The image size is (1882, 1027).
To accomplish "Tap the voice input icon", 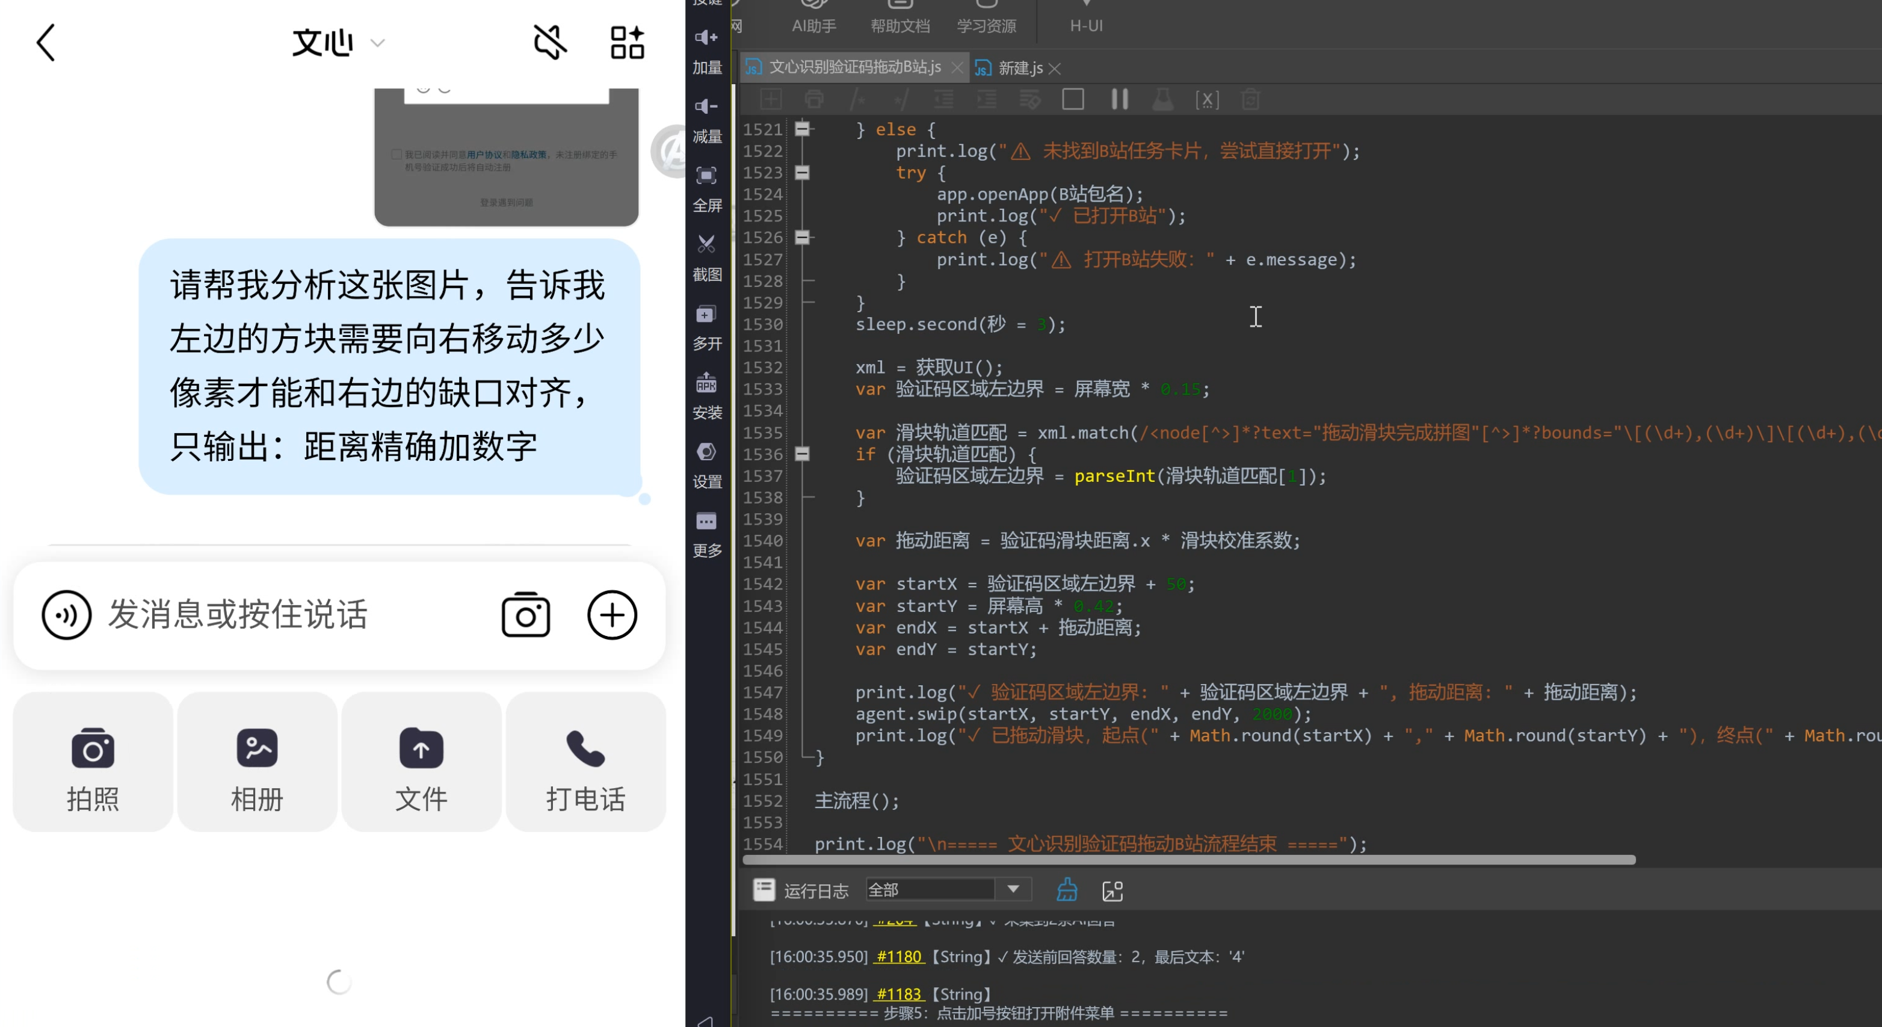I will pos(66,615).
